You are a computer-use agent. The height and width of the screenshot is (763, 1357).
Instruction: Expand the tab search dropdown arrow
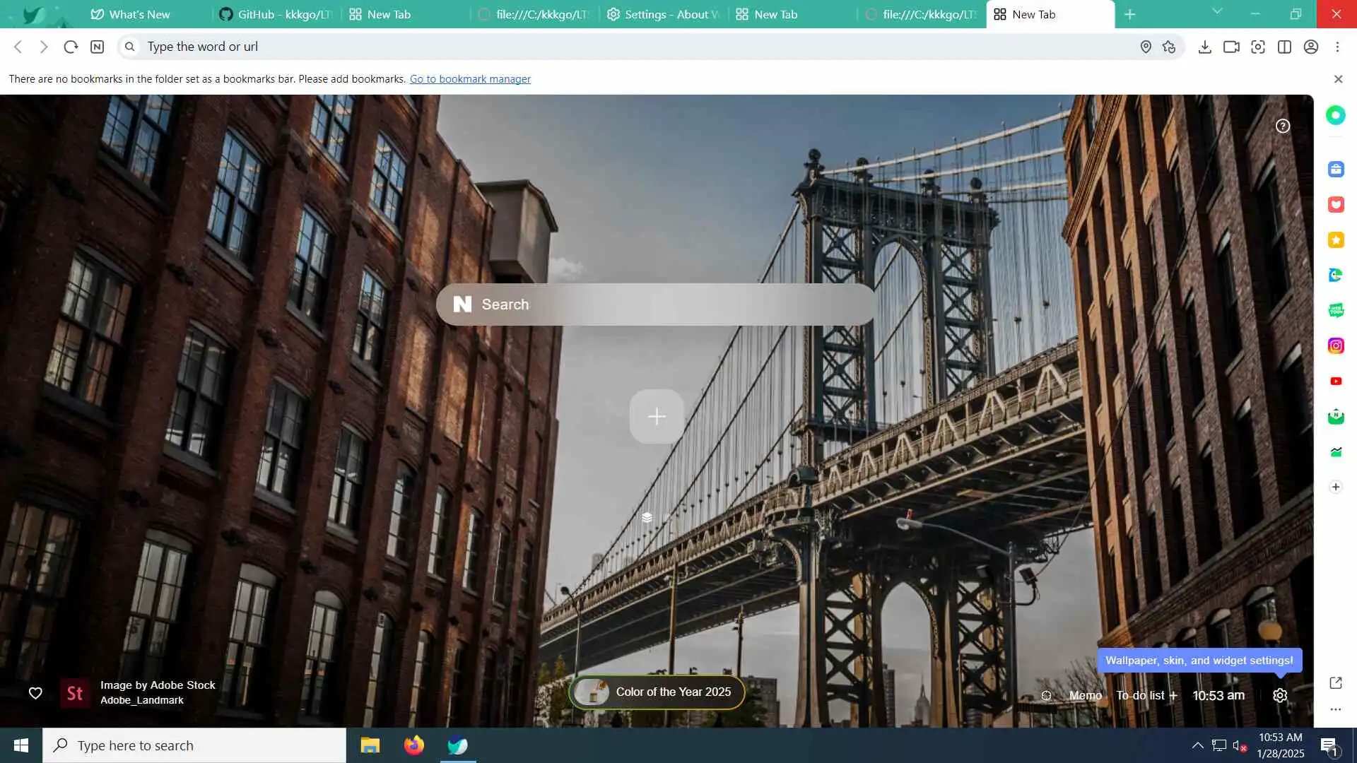click(1217, 12)
